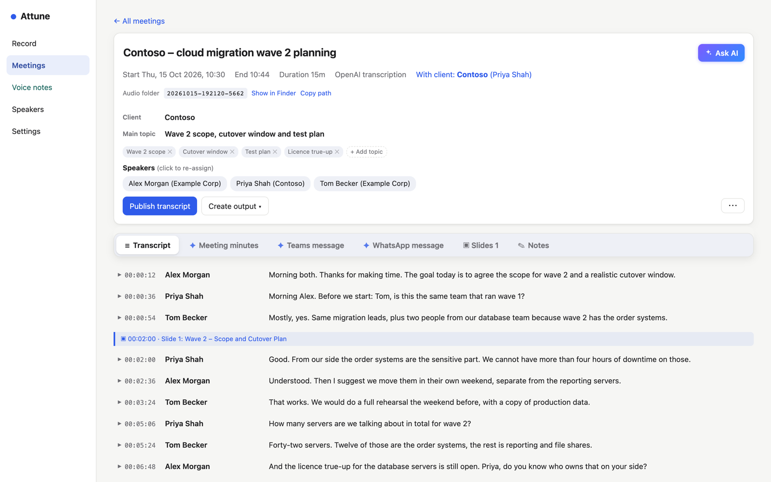
Task: Open the WhatsApp message tab
Action: 403,245
